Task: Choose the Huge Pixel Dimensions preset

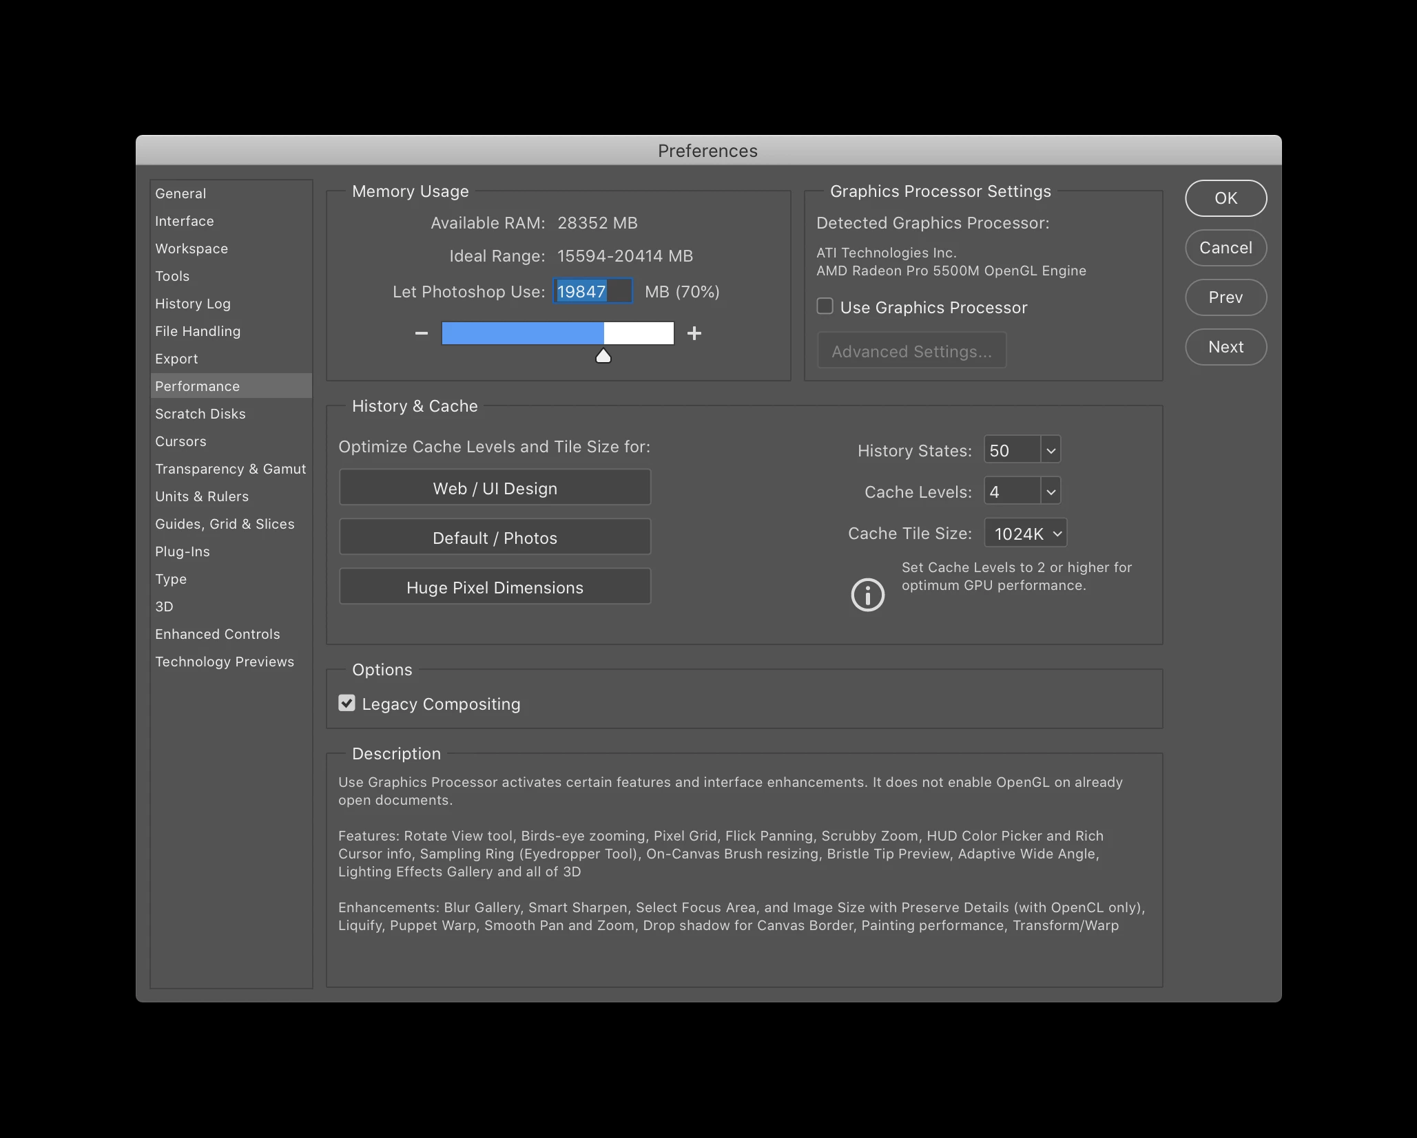Action: click(495, 587)
